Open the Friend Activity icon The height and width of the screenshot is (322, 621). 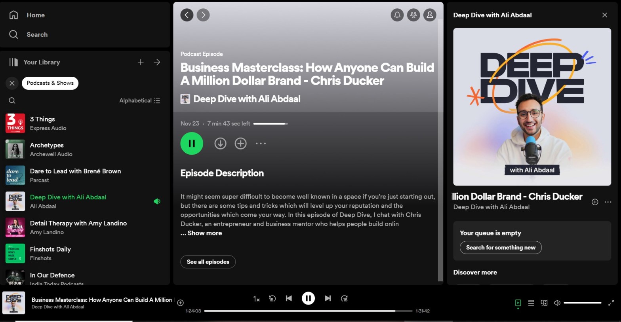(x=413, y=15)
